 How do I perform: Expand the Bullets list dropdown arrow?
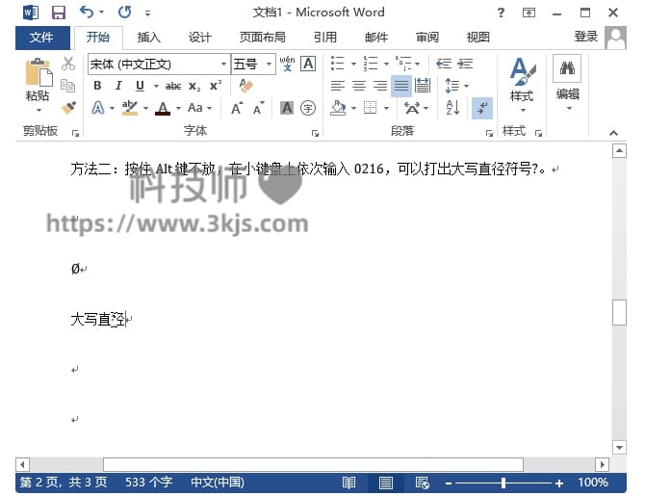[x=353, y=65]
